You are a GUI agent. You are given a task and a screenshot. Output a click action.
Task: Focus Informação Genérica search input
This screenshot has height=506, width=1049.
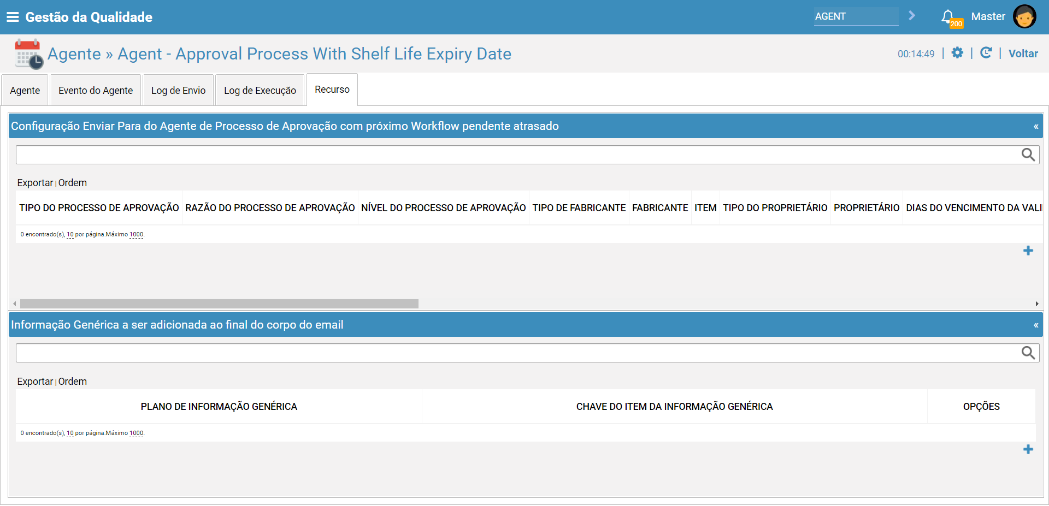[518, 353]
